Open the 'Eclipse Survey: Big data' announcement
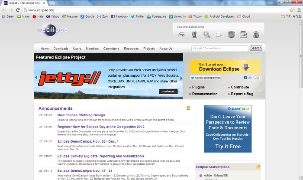Viewport: 303px width, 180px height. pos(101,156)
